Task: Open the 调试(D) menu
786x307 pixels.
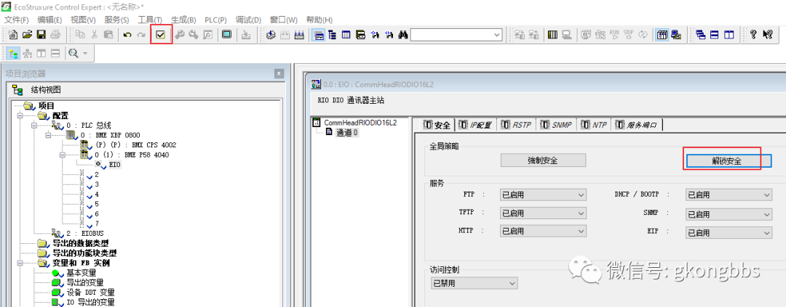Action: coord(249,20)
